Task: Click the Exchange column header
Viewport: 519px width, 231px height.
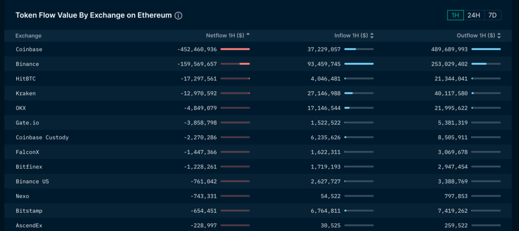Action: click(x=28, y=36)
